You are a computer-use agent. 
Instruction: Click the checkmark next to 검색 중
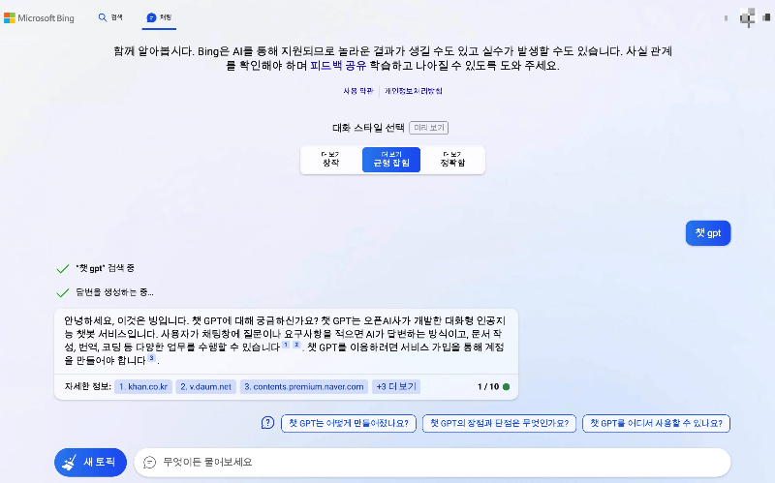point(63,269)
